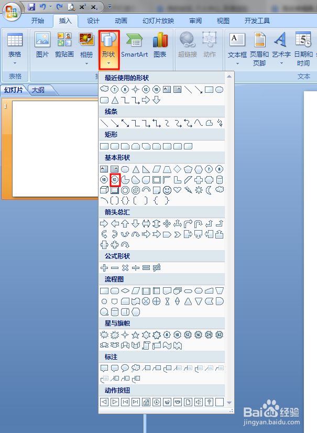Viewport: 317px width, 433px height.
Task: Insert the Help action button
Action: click(209, 402)
